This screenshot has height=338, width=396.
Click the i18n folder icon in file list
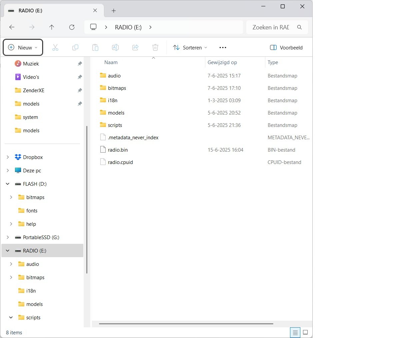tap(103, 100)
